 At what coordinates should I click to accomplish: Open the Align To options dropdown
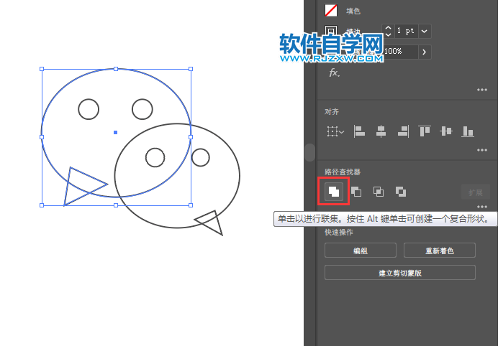tap(335, 131)
